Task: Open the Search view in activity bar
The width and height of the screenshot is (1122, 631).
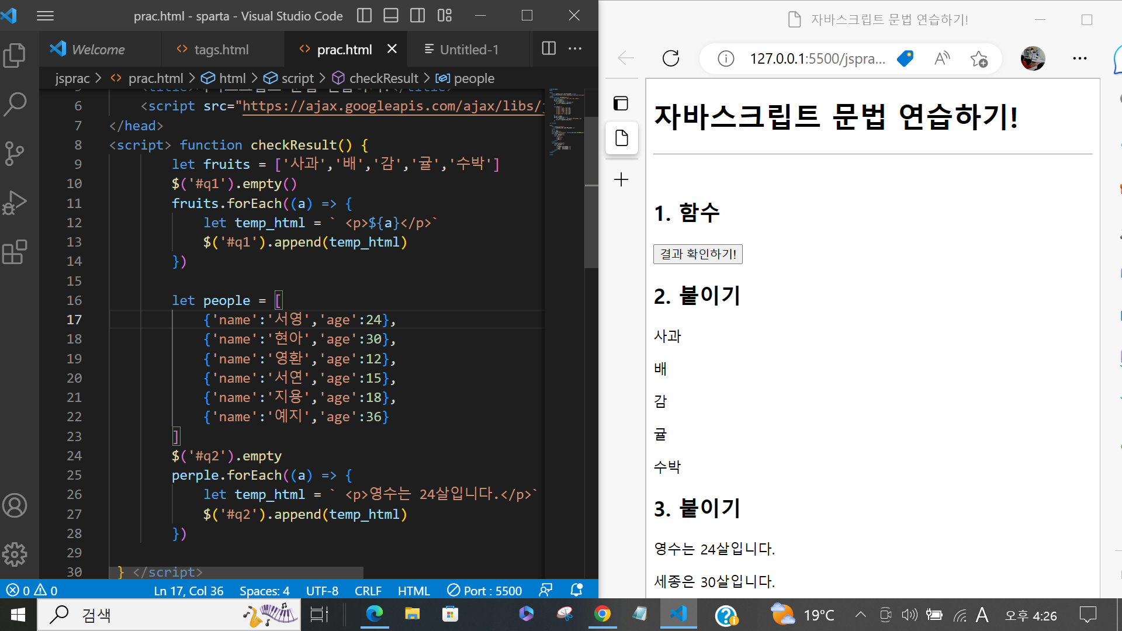Action: click(x=15, y=104)
